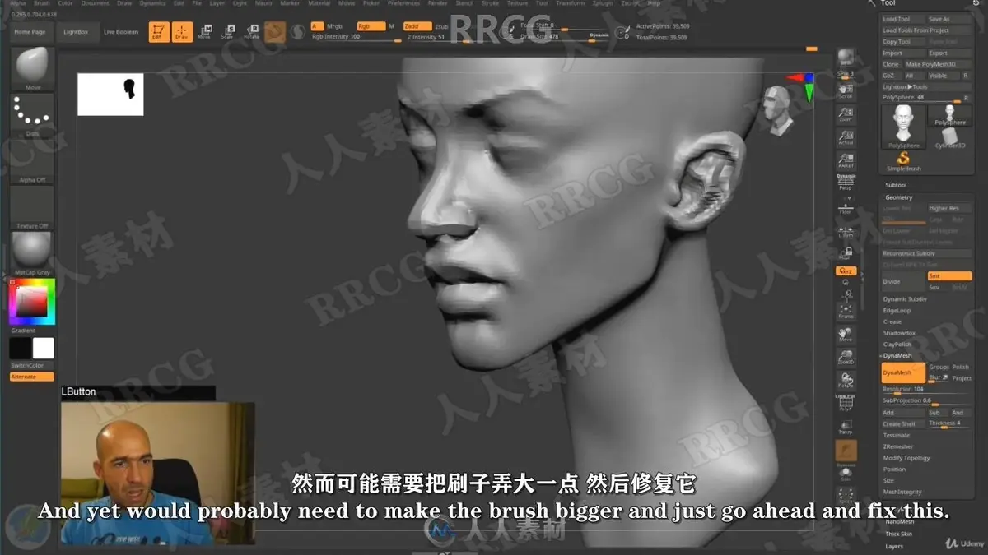
Task: Select the large PolySphere head tool thumbnail
Action: 903,126
